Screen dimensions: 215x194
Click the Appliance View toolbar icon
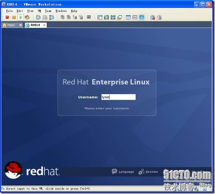click(x=135, y=17)
